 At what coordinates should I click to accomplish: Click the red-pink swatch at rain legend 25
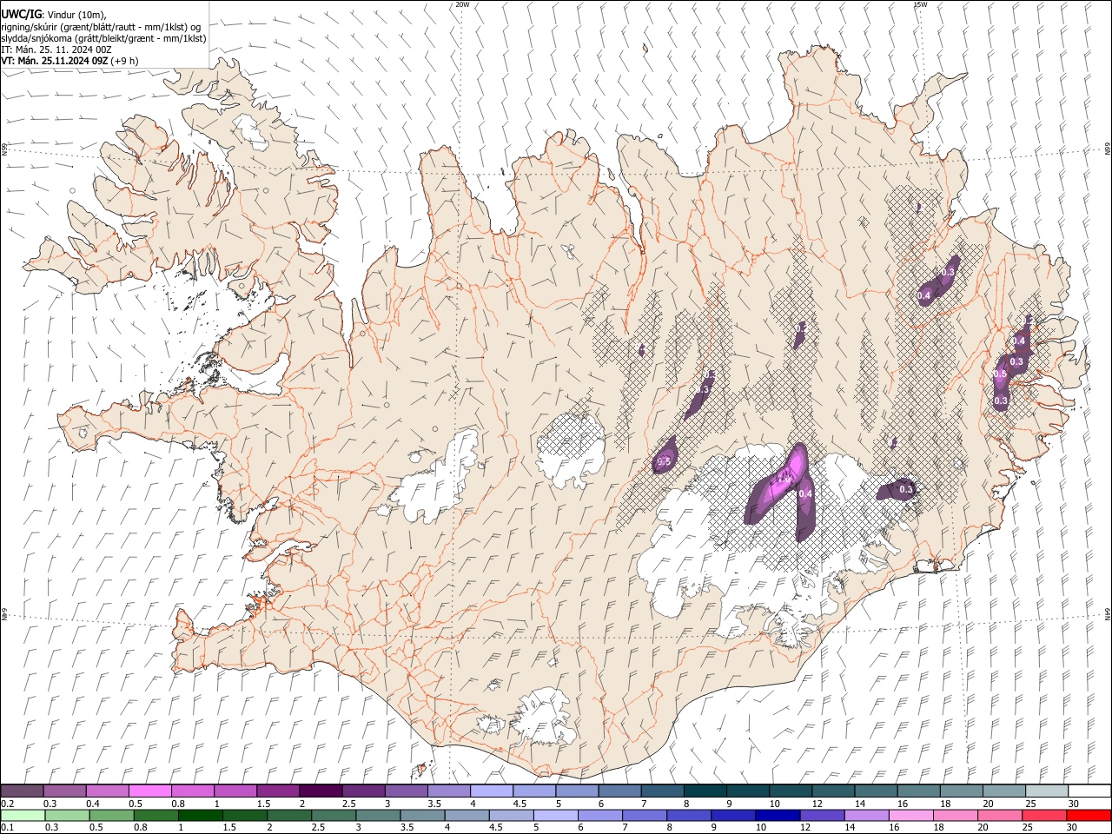tap(1045, 815)
